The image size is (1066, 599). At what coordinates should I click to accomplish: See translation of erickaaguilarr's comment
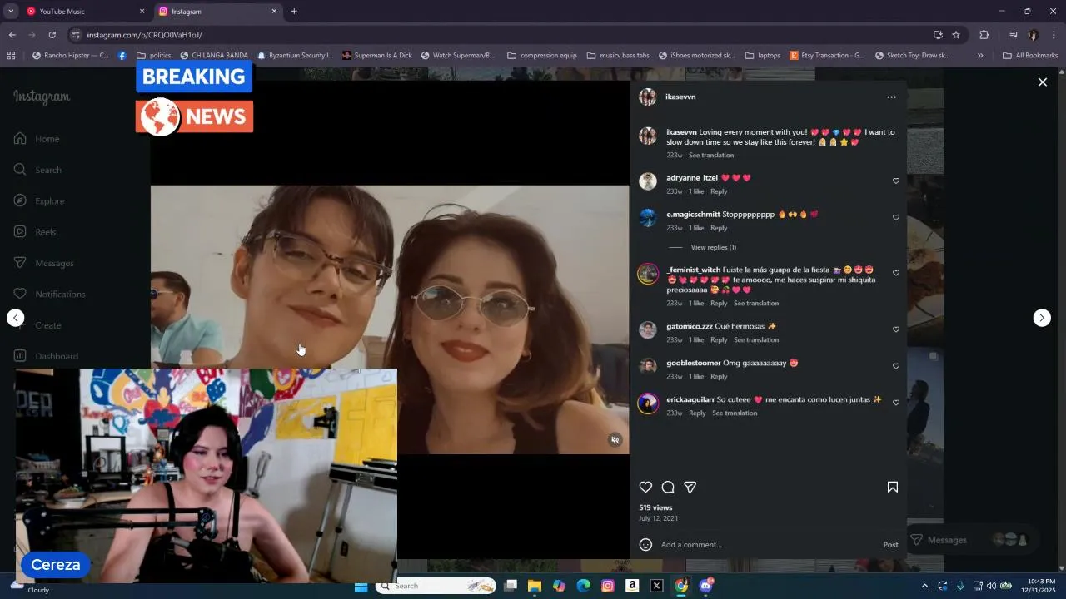click(x=735, y=413)
